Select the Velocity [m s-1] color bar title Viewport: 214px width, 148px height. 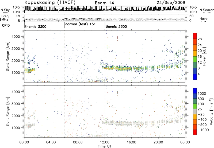point(211,111)
